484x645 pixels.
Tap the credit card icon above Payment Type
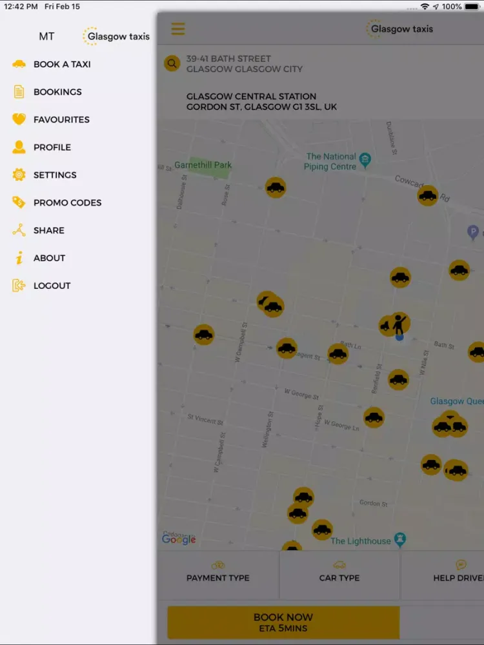point(218,565)
